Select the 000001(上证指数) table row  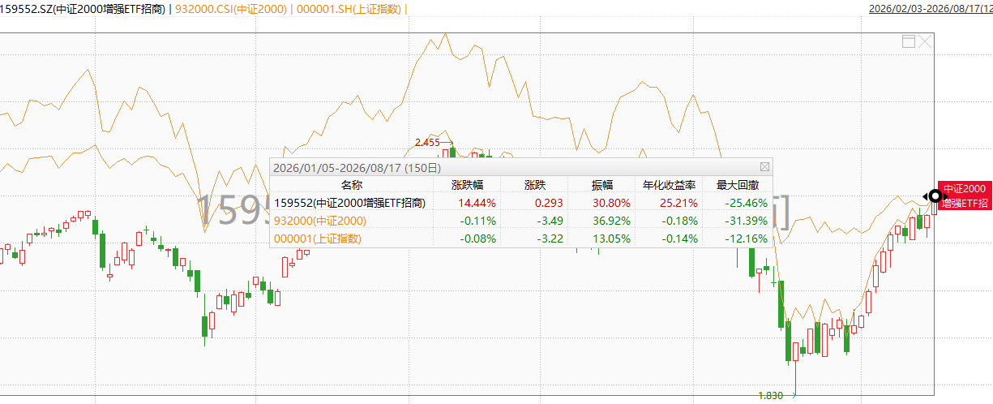(520, 239)
